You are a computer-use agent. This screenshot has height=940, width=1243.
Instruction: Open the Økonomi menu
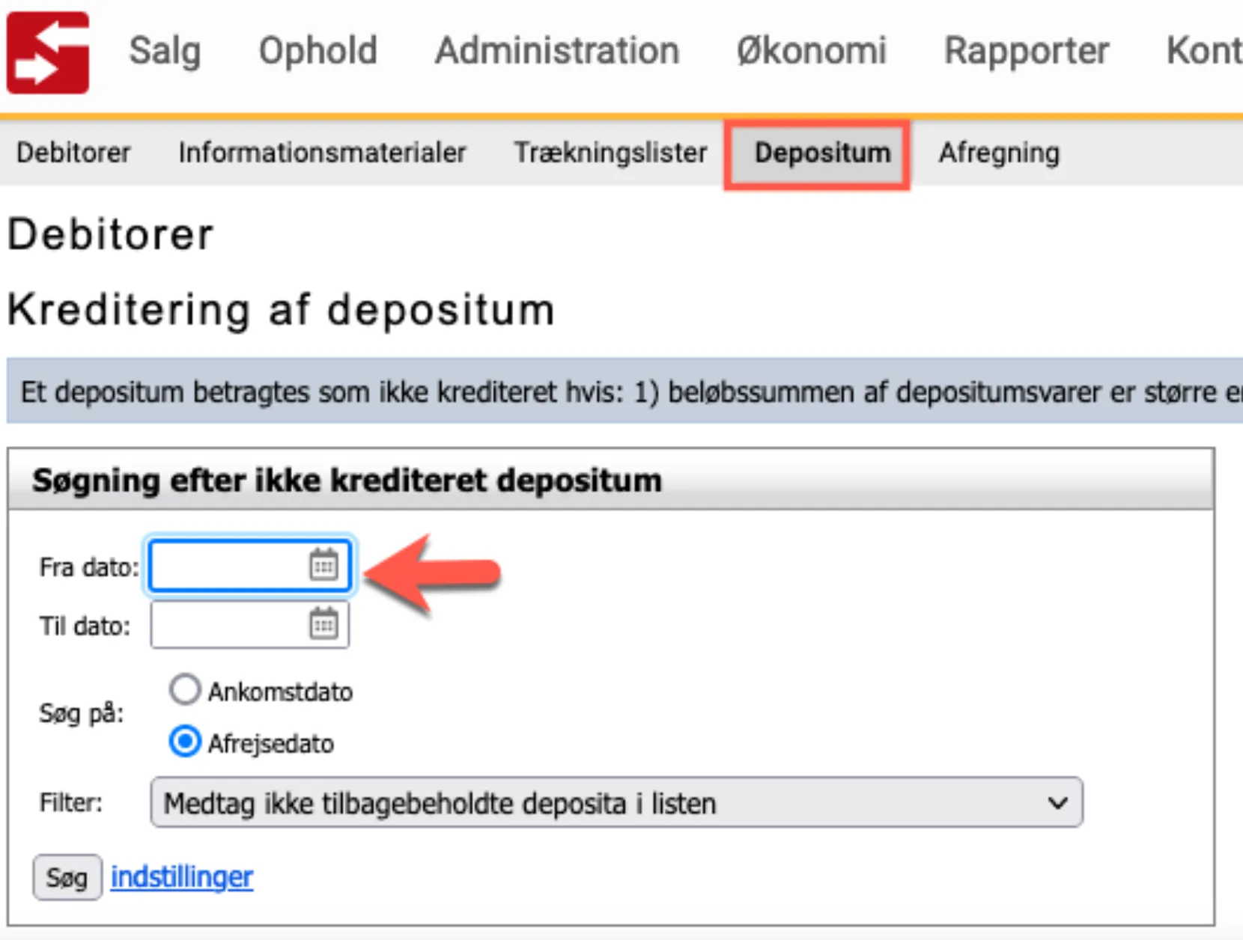[811, 51]
